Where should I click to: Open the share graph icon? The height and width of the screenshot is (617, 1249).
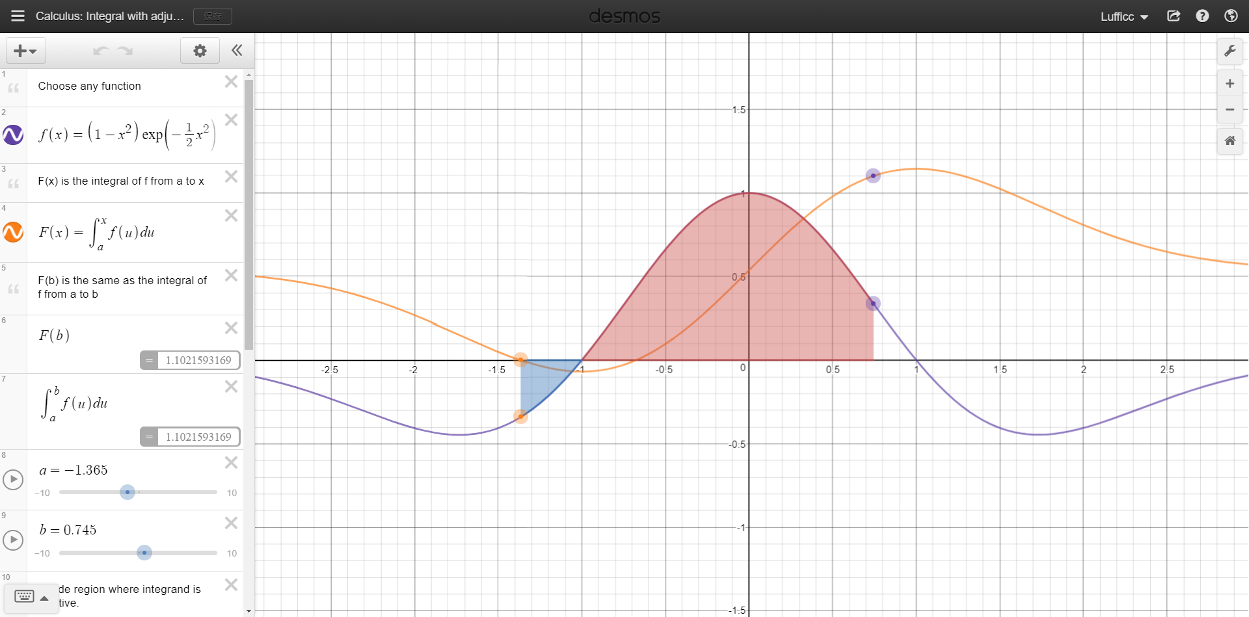tap(1174, 16)
